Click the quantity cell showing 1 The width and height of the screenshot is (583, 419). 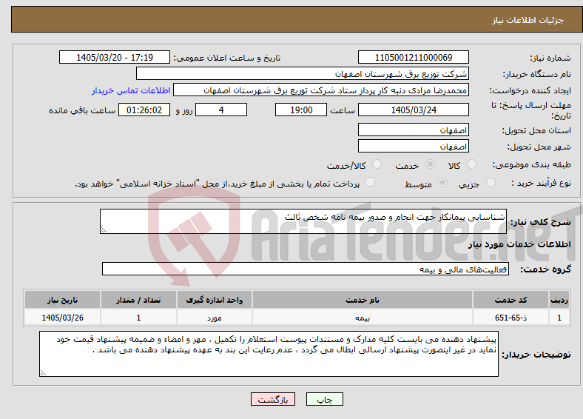(138, 318)
